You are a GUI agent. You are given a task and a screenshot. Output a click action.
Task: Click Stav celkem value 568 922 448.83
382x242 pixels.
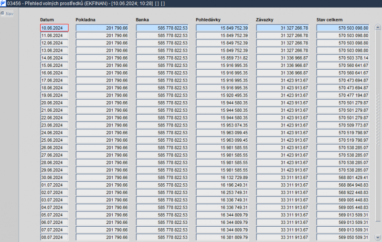(343, 192)
